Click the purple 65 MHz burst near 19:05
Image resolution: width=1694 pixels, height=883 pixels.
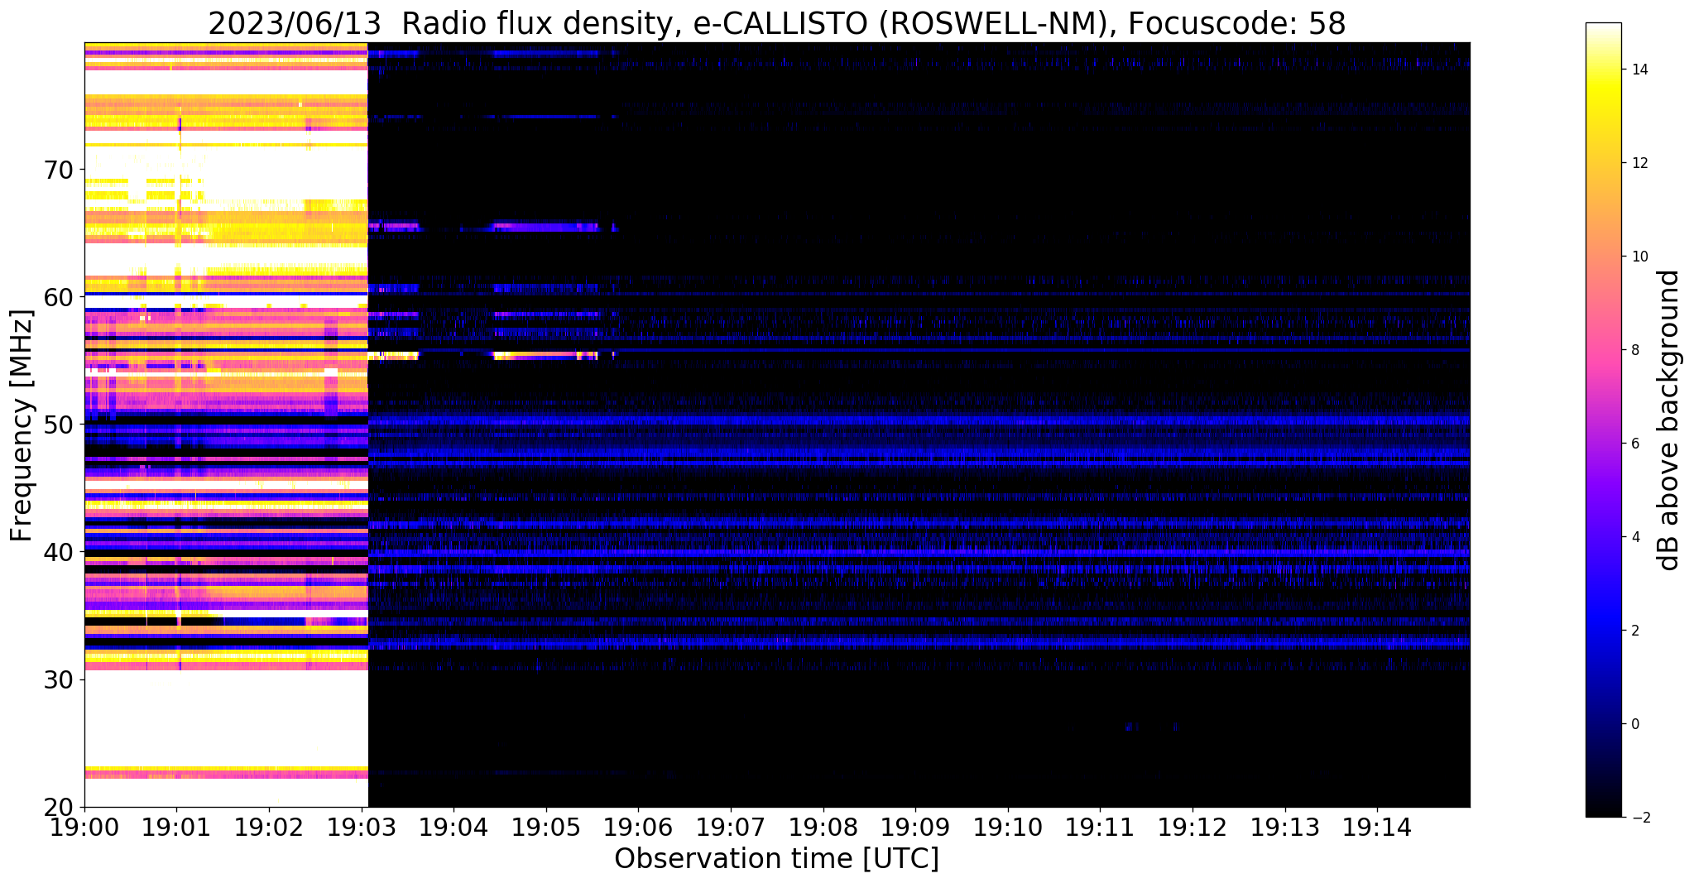tap(545, 226)
